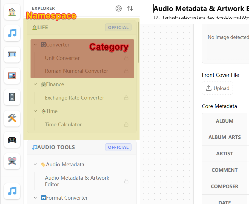The width and height of the screenshot is (249, 204).
Task: Click the lock icon next to Time Calculator
Action: point(126,124)
